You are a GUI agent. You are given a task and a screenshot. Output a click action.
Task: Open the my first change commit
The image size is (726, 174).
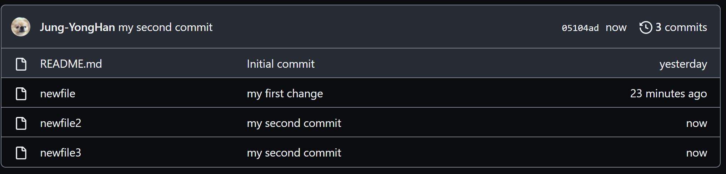click(285, 94)
